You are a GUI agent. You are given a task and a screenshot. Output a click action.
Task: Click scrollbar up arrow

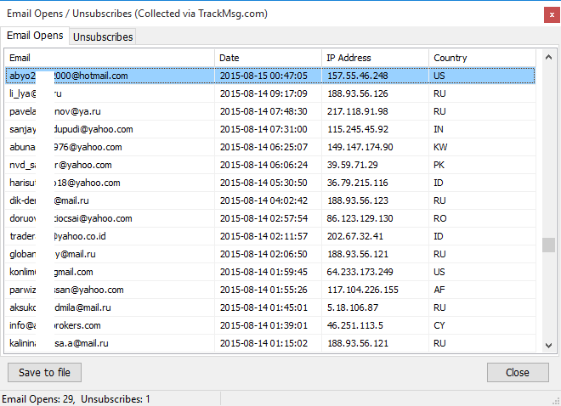click(548, 57)
